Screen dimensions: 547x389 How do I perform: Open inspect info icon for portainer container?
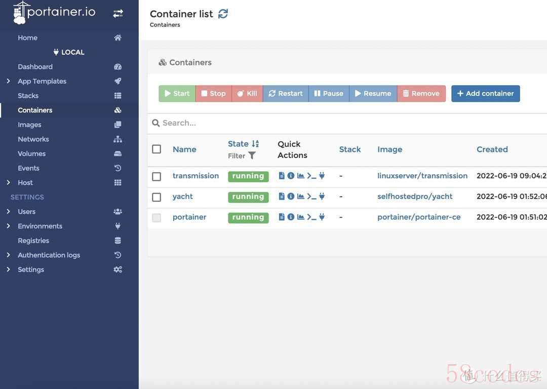[291, 217]
